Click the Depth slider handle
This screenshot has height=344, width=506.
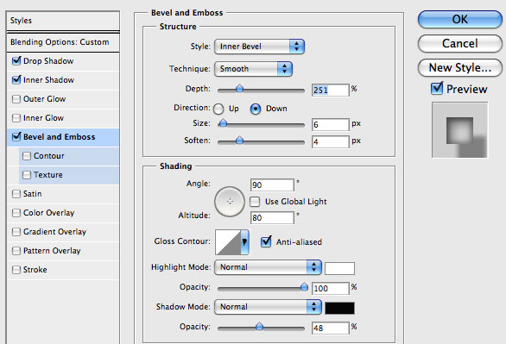click(x=239, y=89)
